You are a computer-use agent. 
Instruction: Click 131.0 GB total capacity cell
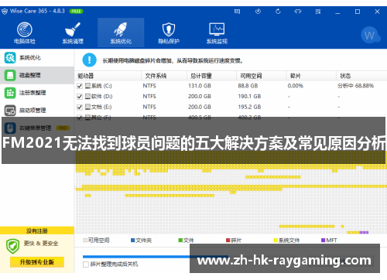200,86
